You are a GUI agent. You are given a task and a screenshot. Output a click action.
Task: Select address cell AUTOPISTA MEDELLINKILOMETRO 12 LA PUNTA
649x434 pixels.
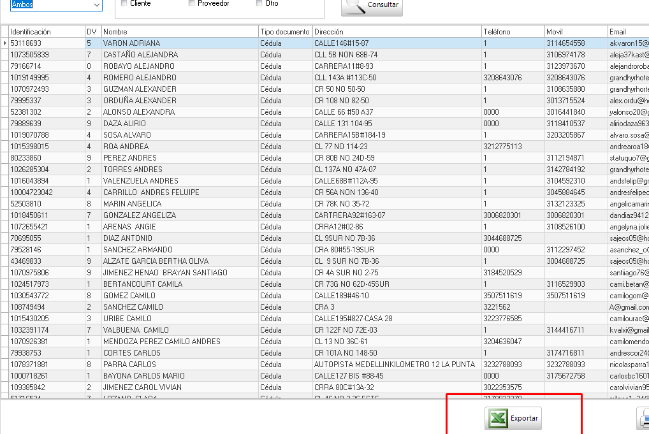[x=397, y=365]
